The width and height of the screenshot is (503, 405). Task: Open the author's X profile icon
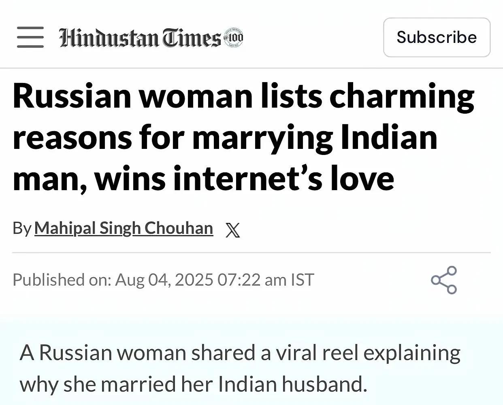tap(232, 230)
